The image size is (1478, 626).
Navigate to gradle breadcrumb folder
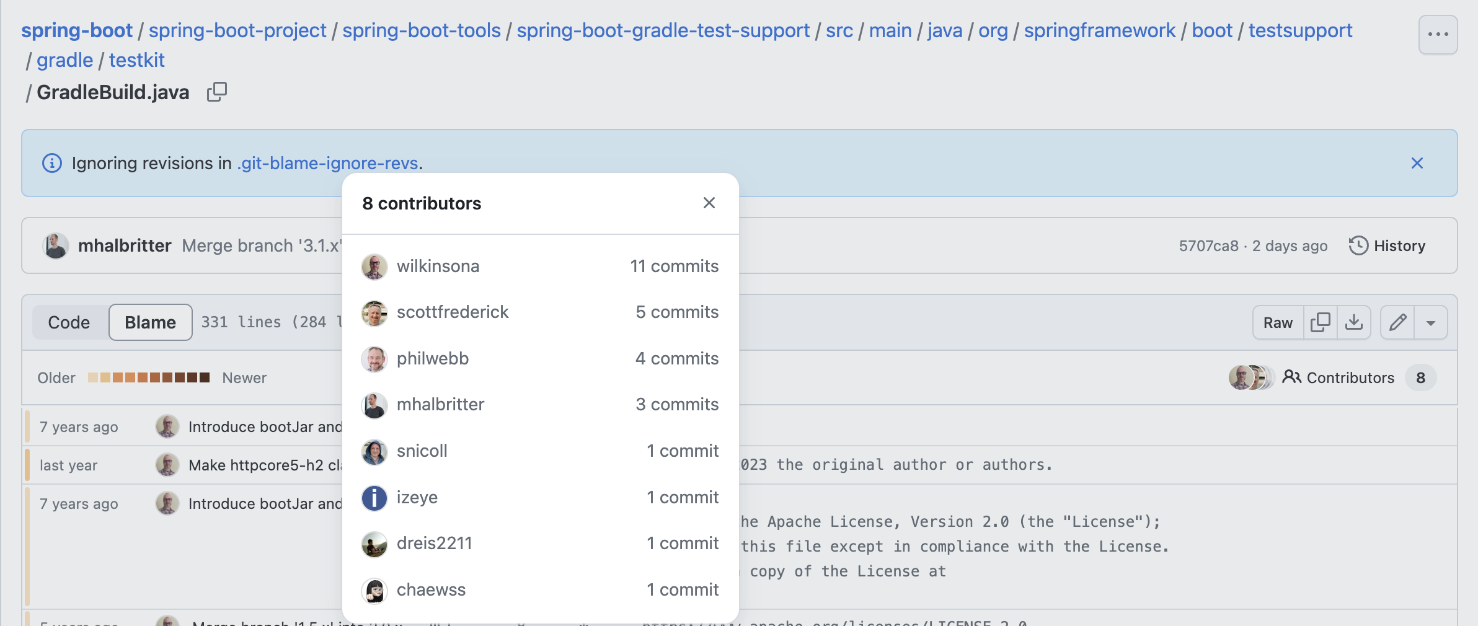pos(64,60)
